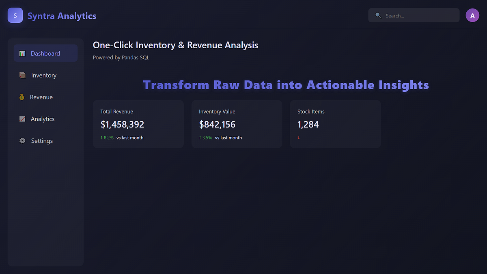Select the Dashboard bar chart icon
The image size is (487, 274).
(22, 53)
